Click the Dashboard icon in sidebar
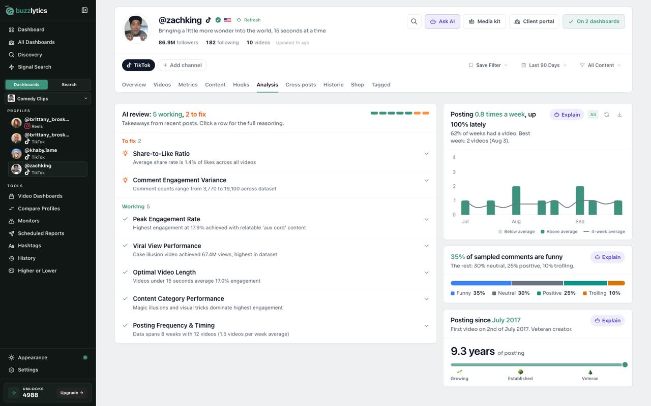 (12, 29)
